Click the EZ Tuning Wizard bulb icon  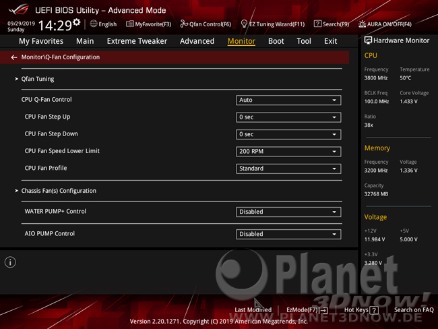(244, 24)
